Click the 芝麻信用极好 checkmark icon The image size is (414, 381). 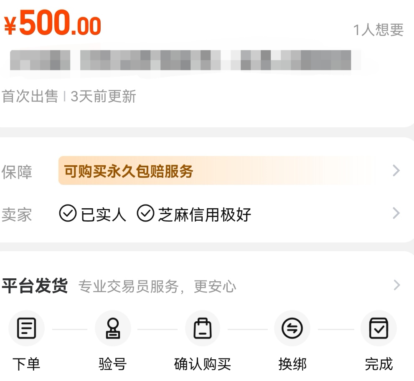click(145, 214)
